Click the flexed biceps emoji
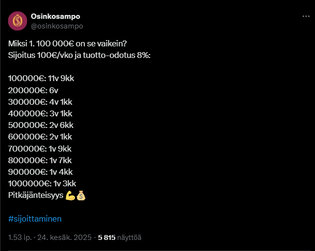The image size is (315, 251). [70, 195]
